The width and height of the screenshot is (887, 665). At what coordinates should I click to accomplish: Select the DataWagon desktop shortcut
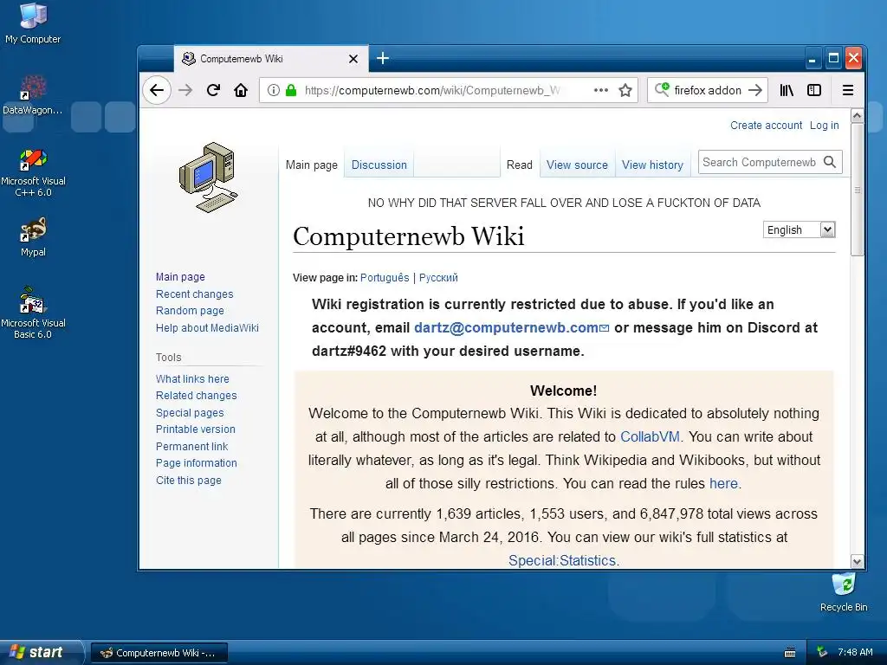(33, 94)
